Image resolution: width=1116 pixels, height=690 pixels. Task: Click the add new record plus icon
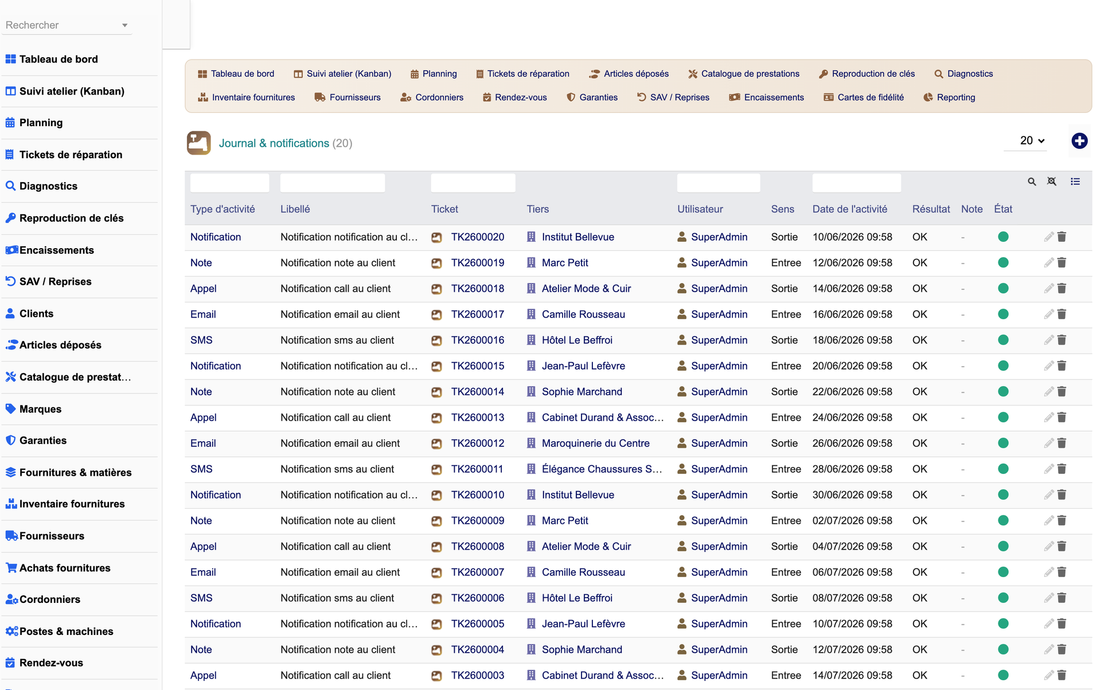click(x=1079, y=141)
